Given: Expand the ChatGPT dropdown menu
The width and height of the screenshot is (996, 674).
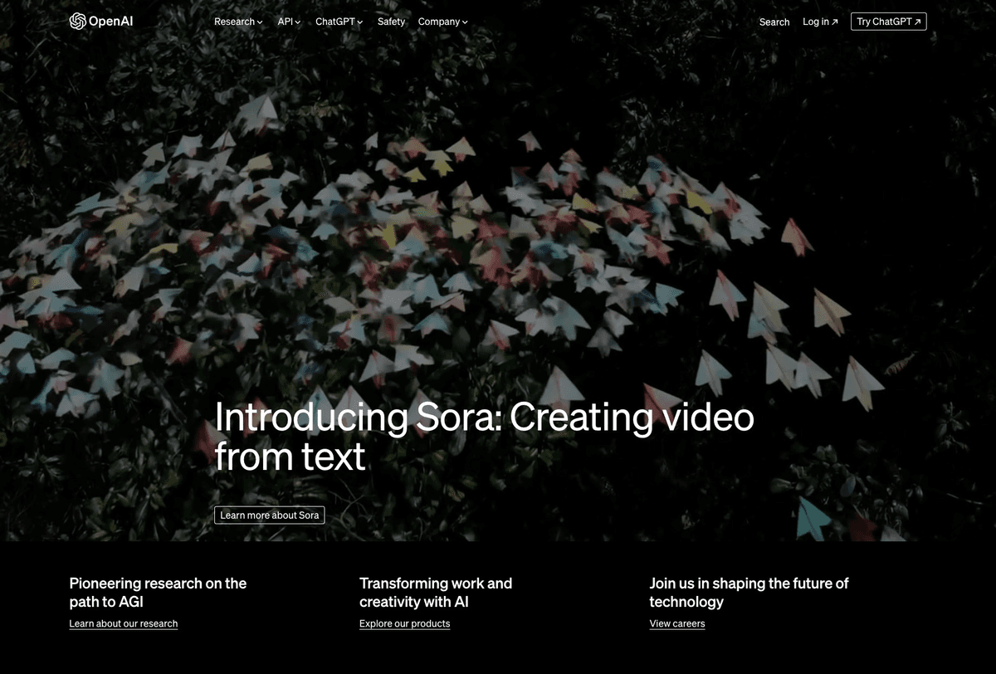Looking at the screenshot, I should [339, 22].
